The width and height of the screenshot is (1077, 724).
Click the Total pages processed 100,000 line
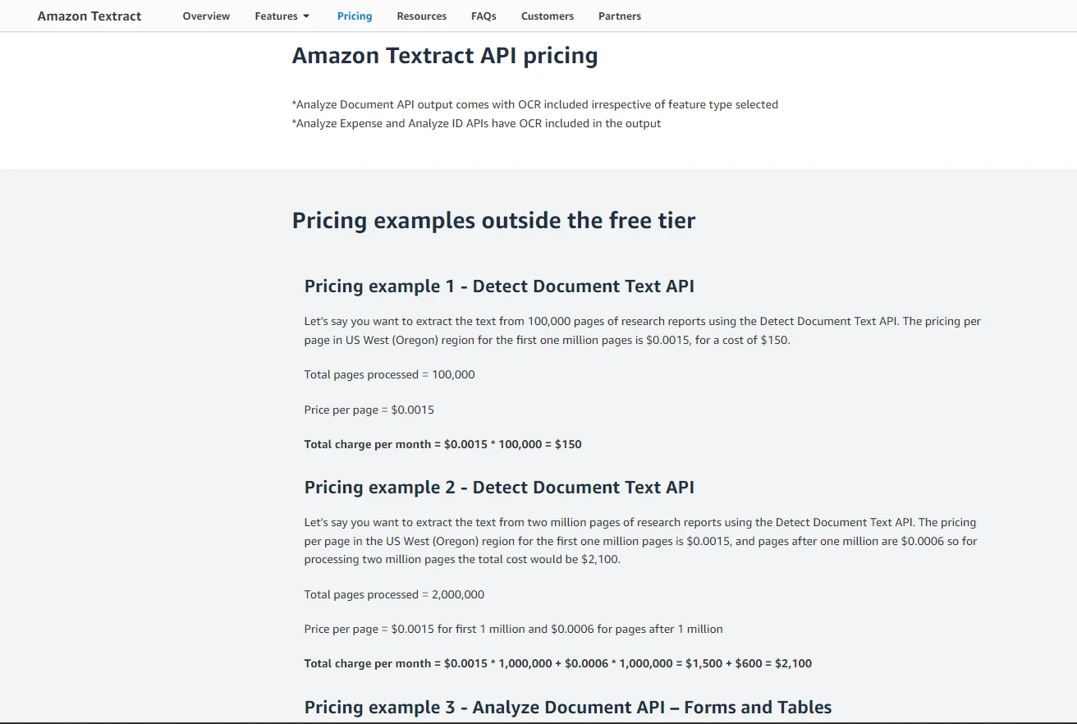(x=389, y=374)
